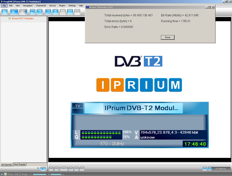The width and height of the screenshot is (232, 176).
Task: Click the IPrium TSChecker window app icon
Action: (x=87, y=7)
